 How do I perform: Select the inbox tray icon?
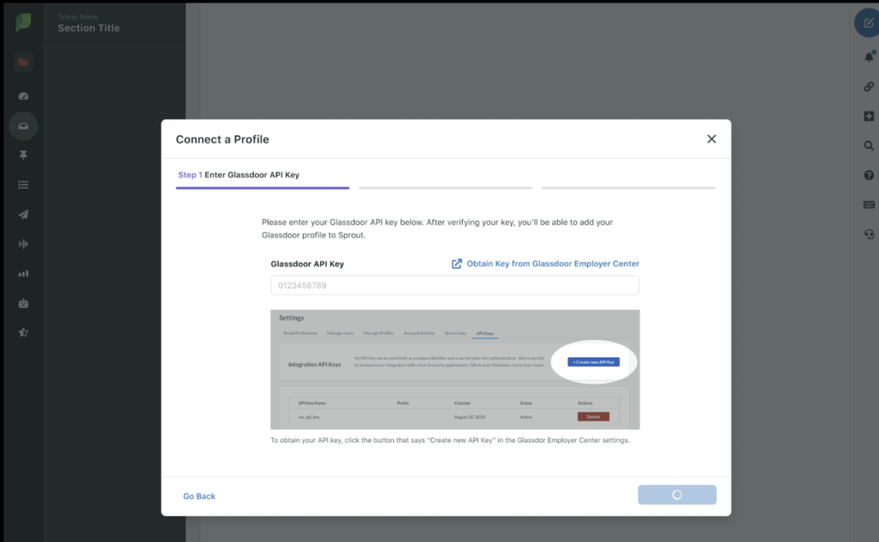tap(23, 126)
